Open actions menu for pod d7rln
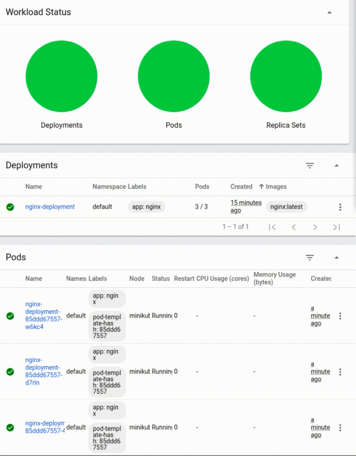This screenshot has height=456, width=356. [x=340, y=372]
